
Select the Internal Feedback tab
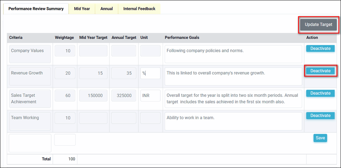139,9
